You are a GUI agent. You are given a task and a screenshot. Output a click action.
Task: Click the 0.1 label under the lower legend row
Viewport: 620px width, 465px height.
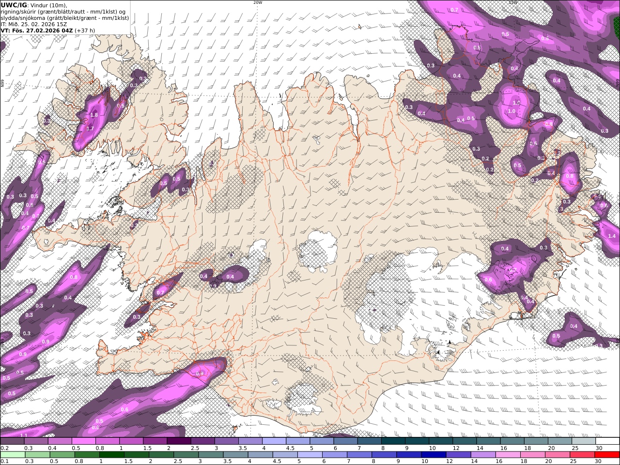point(4,462)
